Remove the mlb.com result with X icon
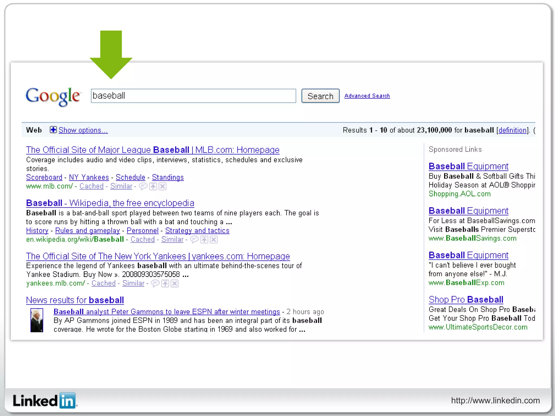This screenshot has width=555, height=416. [x=163, y=186]
